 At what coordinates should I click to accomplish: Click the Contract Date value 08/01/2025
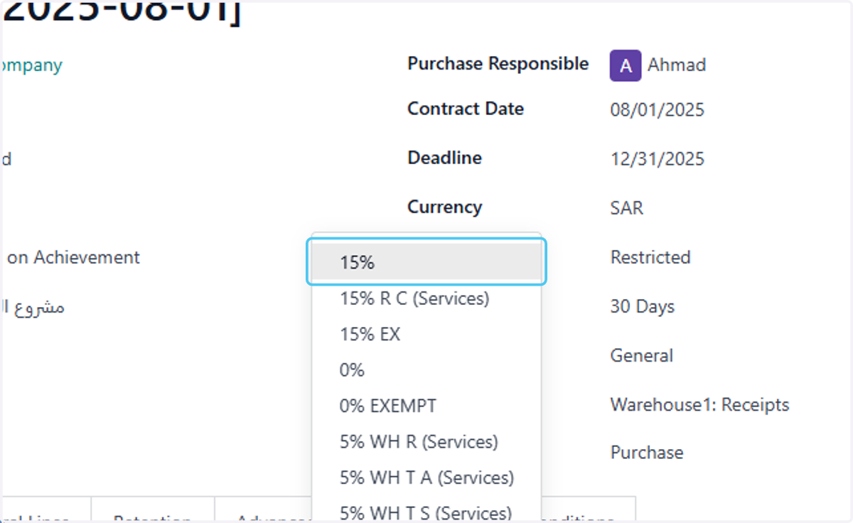click(x=657, y=110)
